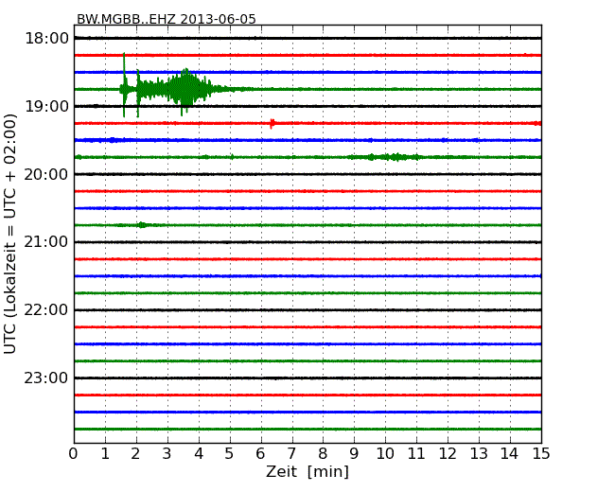Select the 18:00 time axis label
The width and height of the screenshot is (615, 492).
[46, 39]
